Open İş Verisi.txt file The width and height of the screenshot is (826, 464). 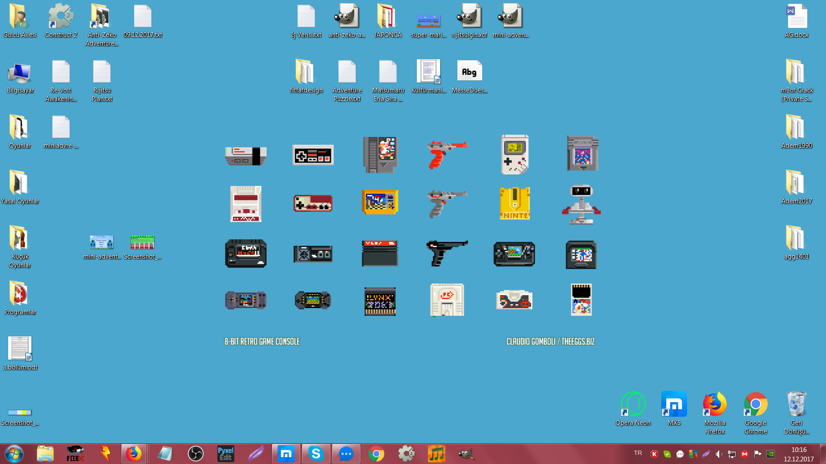click(306, 21)
